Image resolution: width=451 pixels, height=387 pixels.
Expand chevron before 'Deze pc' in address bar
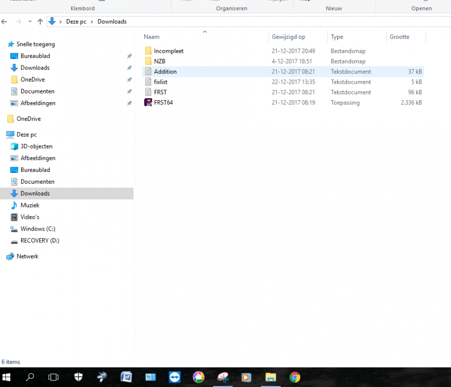pos(61,22)
